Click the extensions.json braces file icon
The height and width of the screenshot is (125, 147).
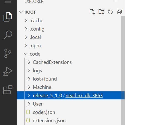pyautogui.click(x=28, y=120)
